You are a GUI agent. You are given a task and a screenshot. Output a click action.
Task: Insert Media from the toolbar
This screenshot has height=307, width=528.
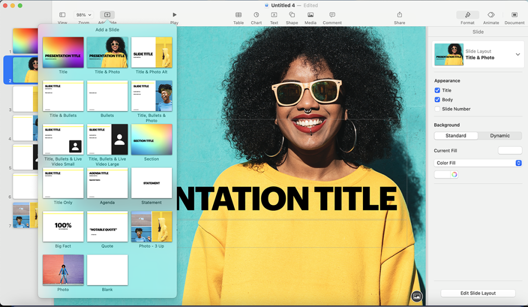[310, 17]
